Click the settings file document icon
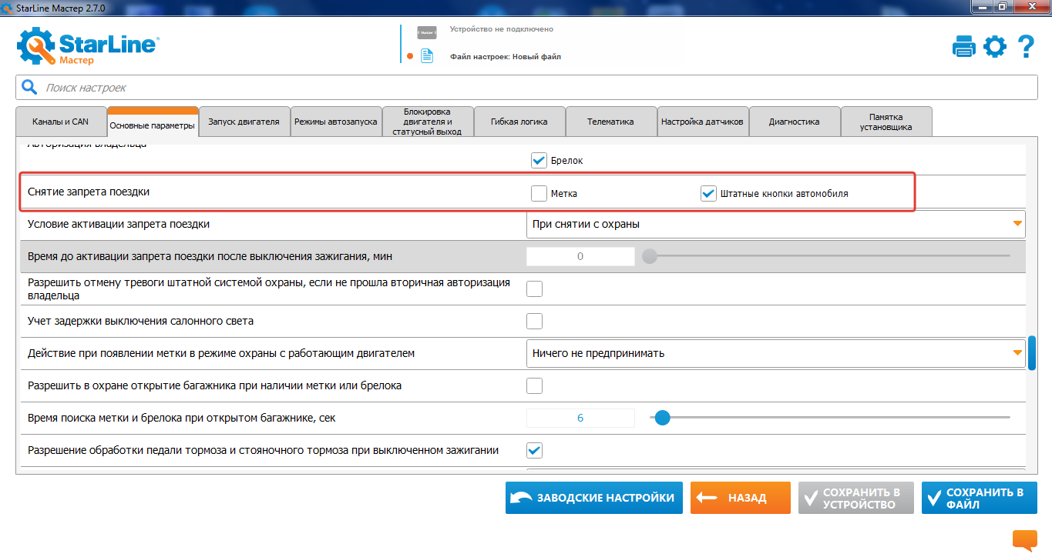This screenshot has width=1052, height=557. [x=426, y=55]
